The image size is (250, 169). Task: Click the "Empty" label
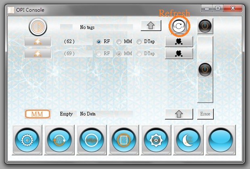pyautogui.click(x=66, y=114)
